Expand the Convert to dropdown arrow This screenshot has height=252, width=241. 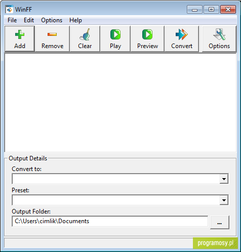pos(224,179)
